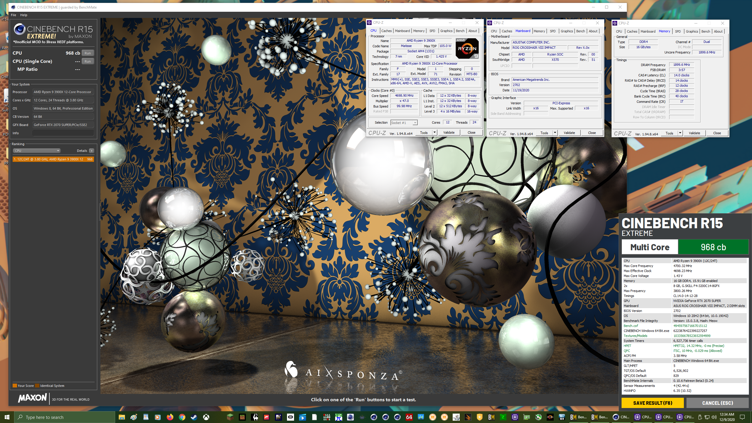Click Validate in first CPU-Z window
This screenshot has width=752, height=423.
(449, 132)
